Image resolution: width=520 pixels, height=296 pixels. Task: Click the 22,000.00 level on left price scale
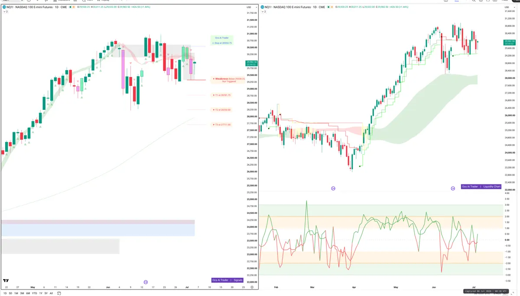[252, 282]
